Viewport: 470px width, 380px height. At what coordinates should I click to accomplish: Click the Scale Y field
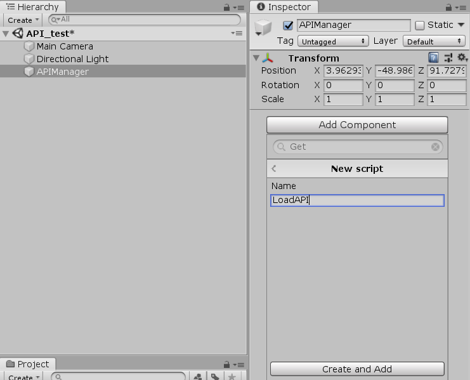pos(395,99)
